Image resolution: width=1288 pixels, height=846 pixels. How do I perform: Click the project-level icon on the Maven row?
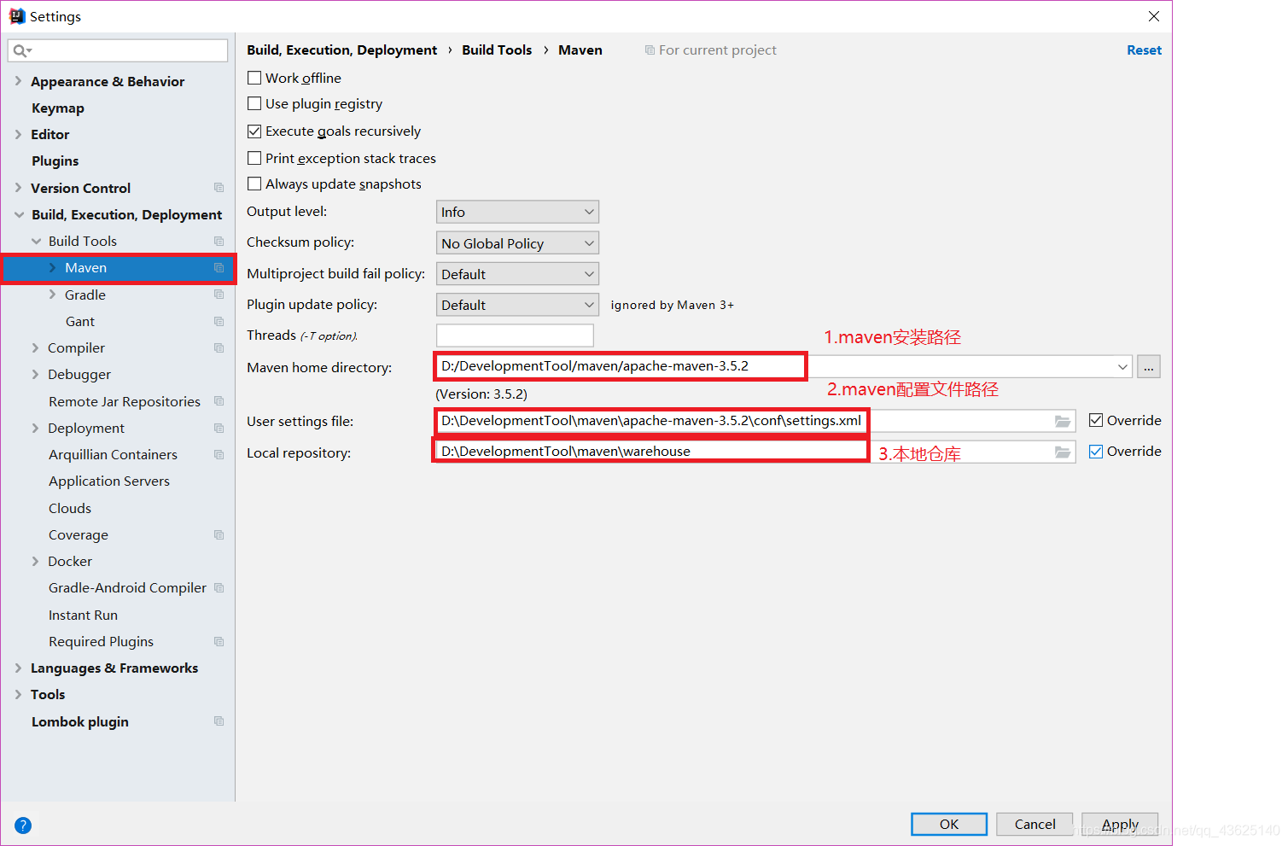pos(219,268)
